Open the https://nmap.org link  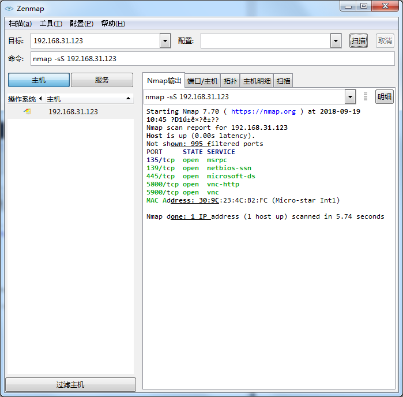point(263,111)
